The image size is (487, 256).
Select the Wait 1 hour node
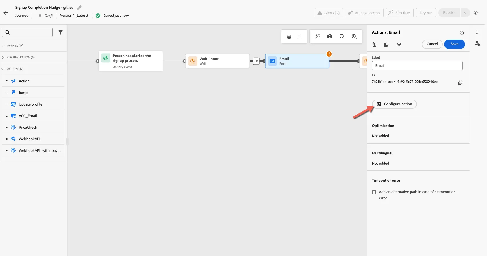(218, 61)
